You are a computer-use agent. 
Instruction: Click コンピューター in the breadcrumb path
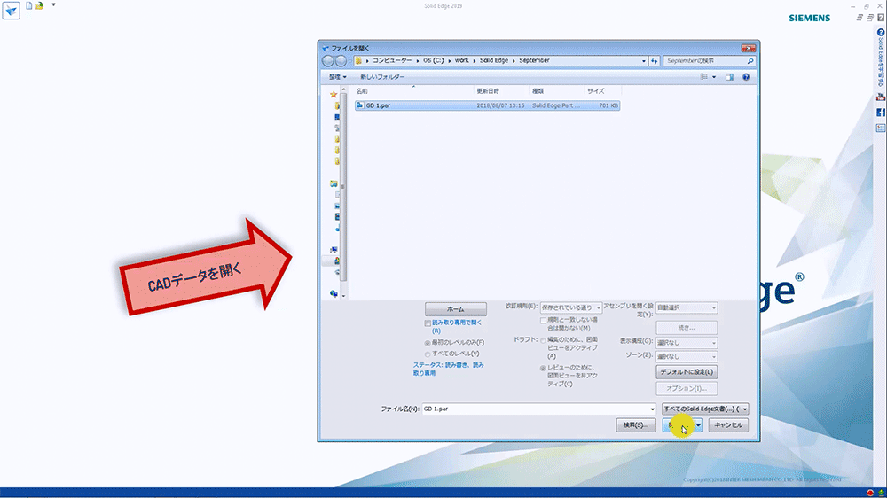point(392,60)
